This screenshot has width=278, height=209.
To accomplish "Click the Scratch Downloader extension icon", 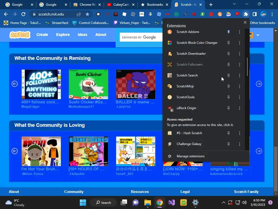I will click(170, 54).
